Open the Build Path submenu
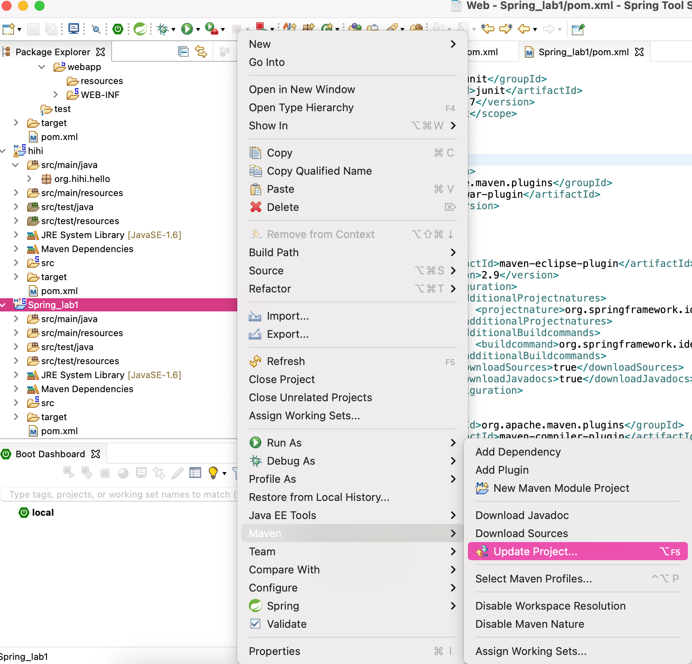Screen dimensions: 692x664 [352, 253]
